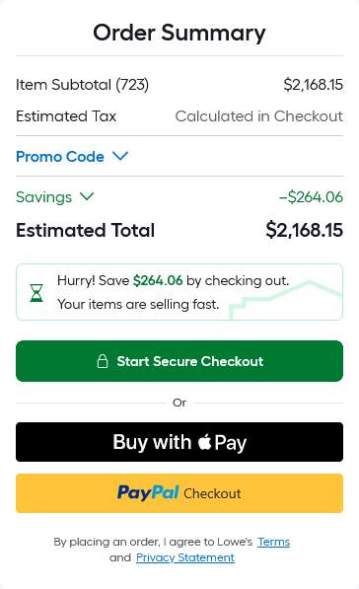This screenshot has height=589, width=359.
Task: Click the Apple logo on Pay button
Action: pos(205,441)
